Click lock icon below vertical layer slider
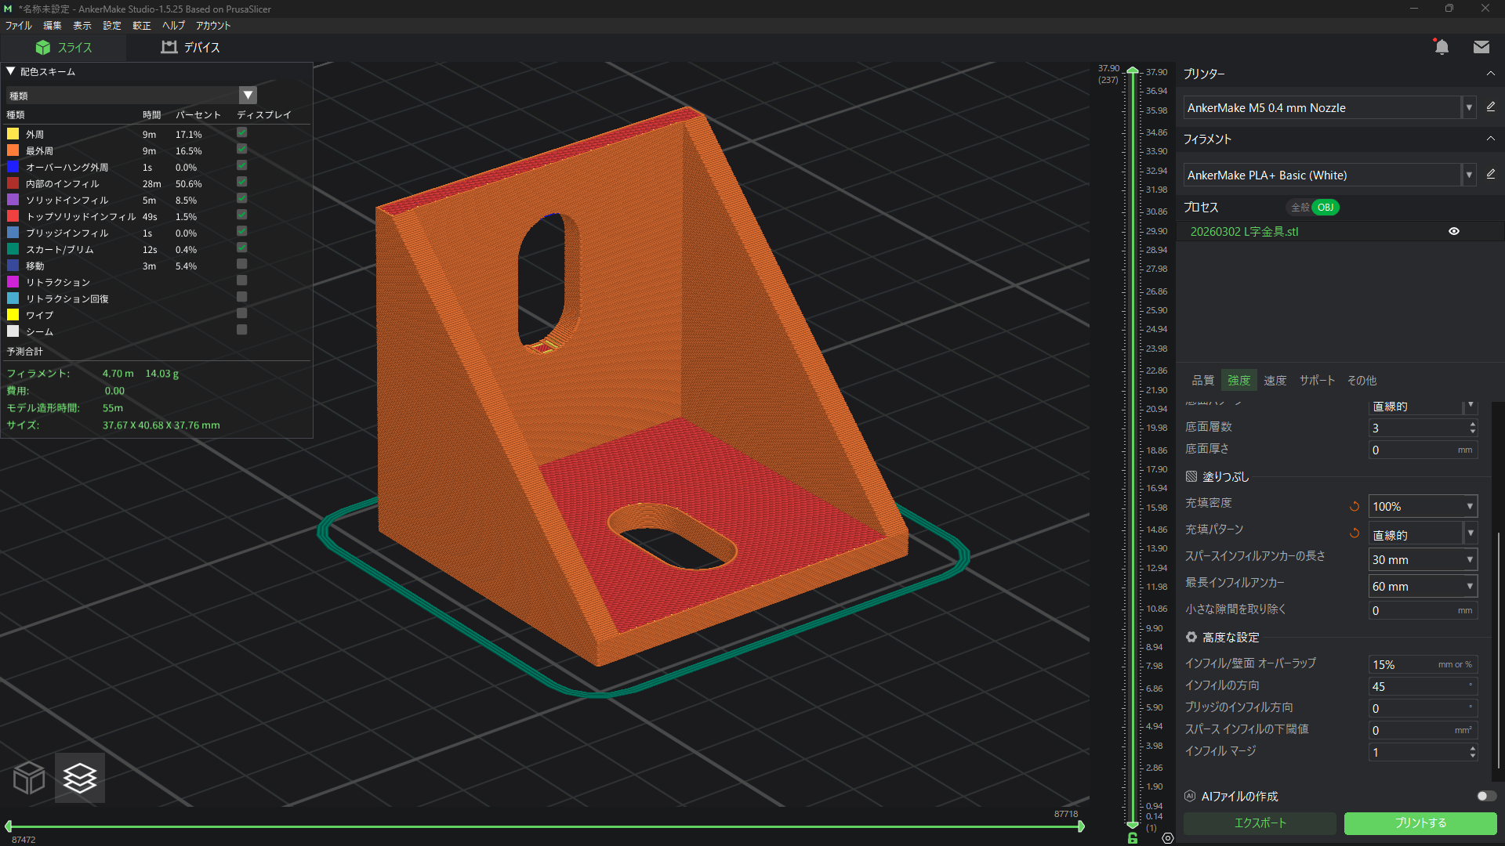The height and width of the screenshot is (846, 1505). coord(1133,838)
